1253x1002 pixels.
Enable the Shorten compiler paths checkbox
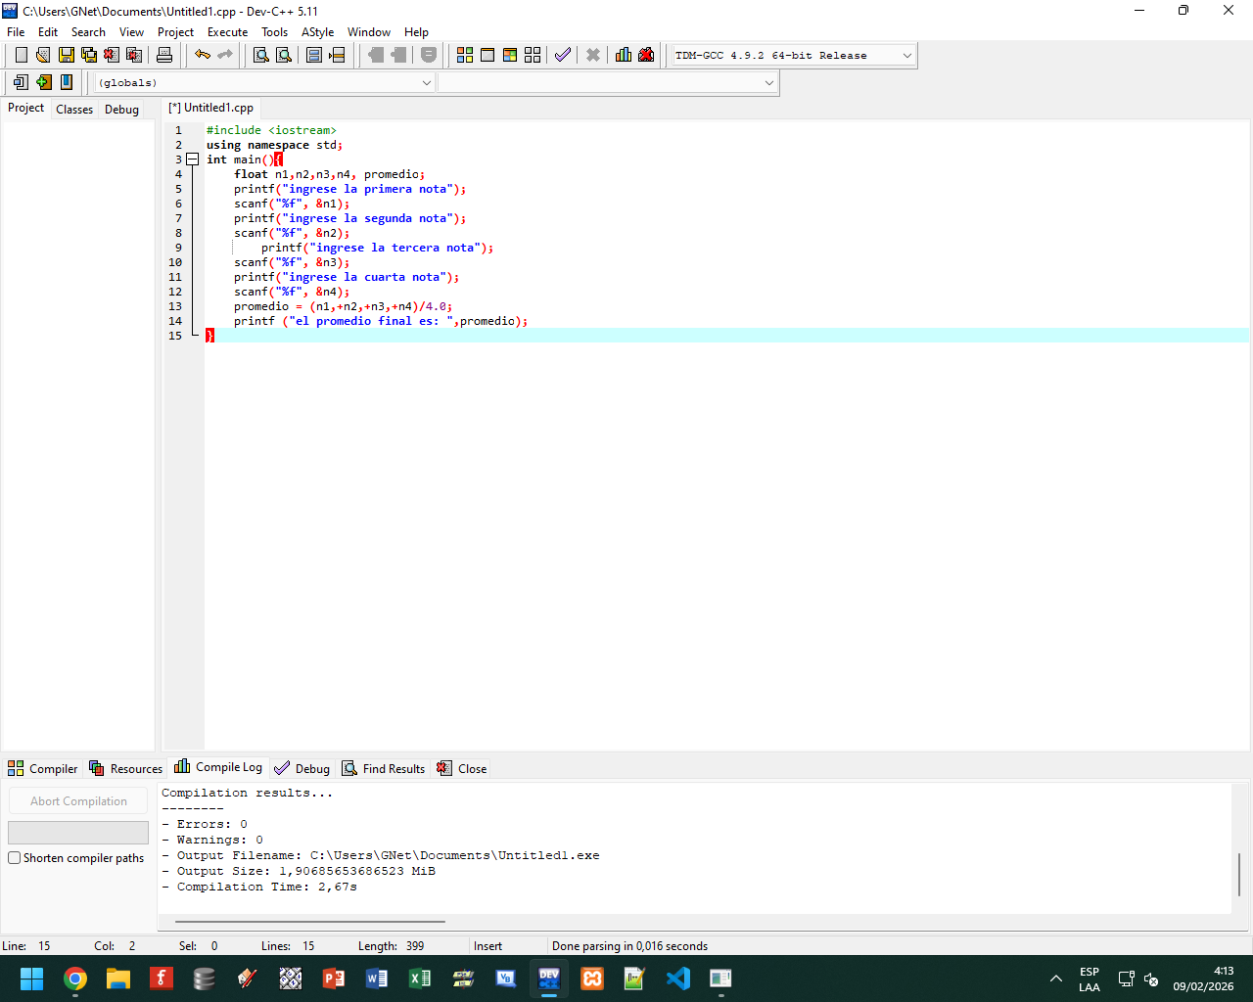point(15,858)
